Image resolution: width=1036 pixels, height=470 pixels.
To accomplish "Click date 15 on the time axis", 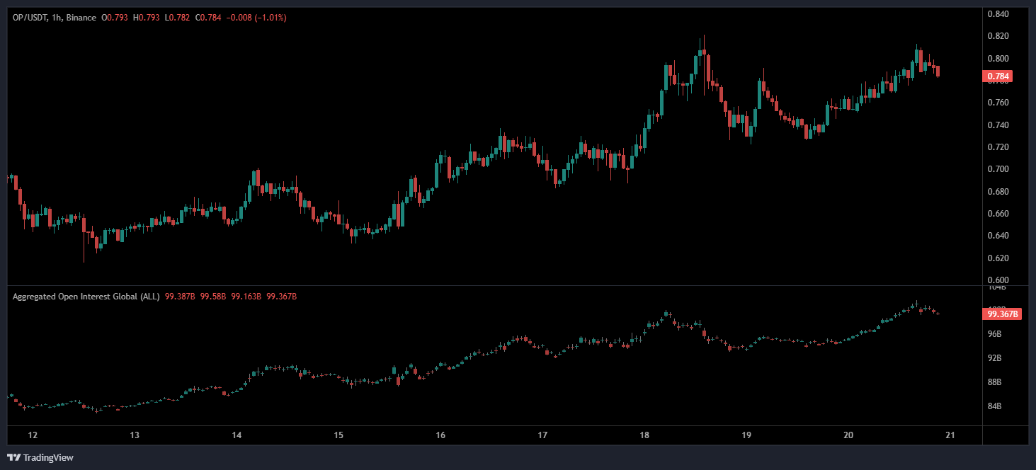I will point(338,435).
